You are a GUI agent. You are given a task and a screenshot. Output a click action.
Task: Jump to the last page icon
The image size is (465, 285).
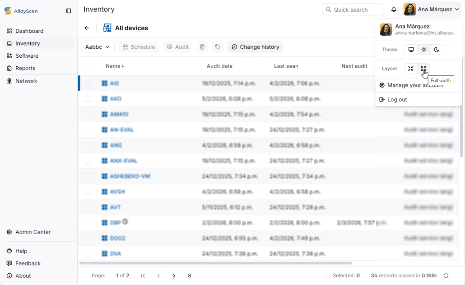pyautogui.click(x=189, y=276)
